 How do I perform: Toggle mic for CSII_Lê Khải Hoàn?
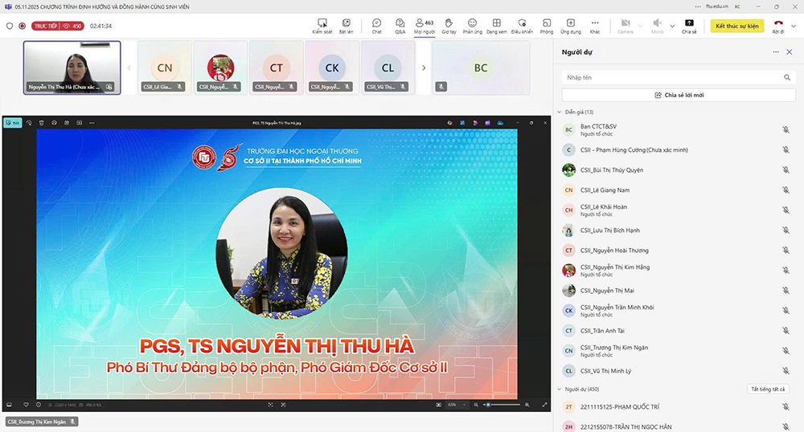point(786,210)
